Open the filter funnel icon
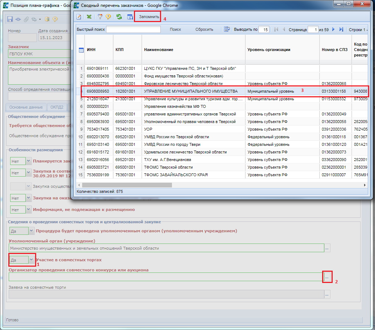375x330 pixels. coord(100,17)
